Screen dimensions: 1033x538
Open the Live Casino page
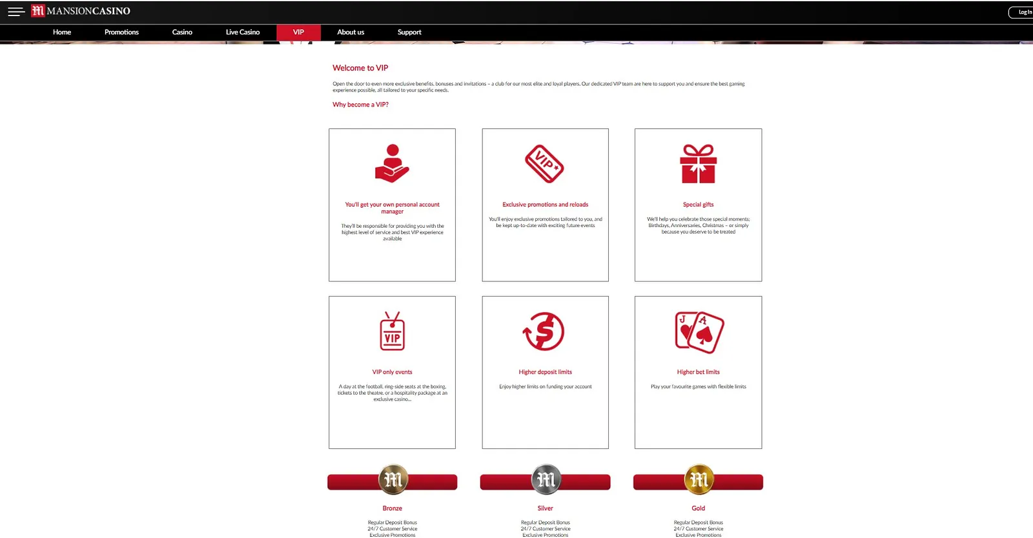[243, 32]
